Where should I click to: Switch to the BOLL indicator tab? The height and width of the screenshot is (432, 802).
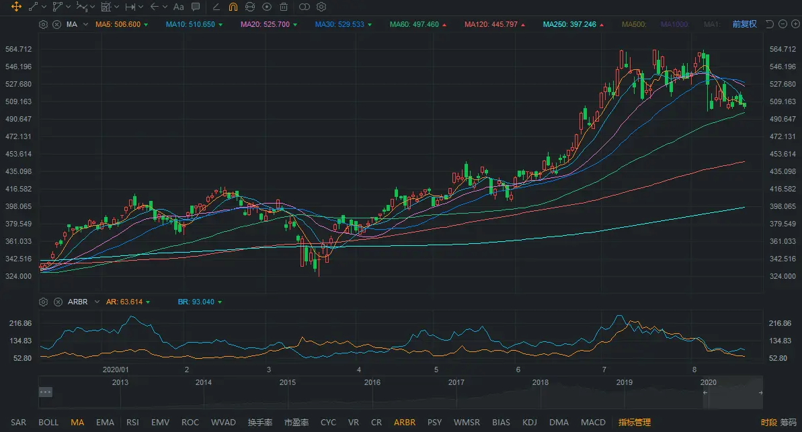pos(48,423)
